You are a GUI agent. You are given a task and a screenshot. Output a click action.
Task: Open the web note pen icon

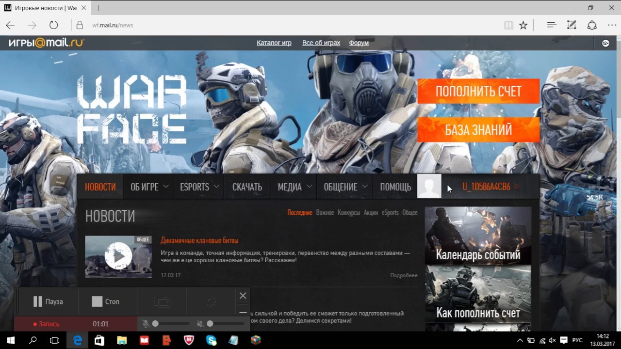pyautogui.click(x=572, y=25)
